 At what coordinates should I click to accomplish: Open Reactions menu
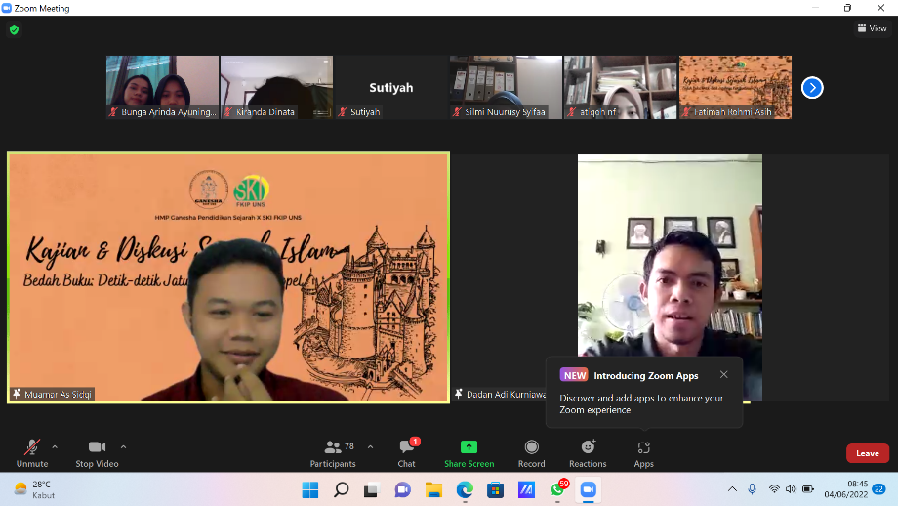coord(588,451)
